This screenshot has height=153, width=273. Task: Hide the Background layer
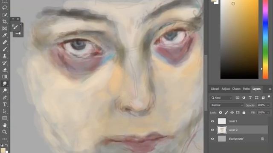point(212,139)
